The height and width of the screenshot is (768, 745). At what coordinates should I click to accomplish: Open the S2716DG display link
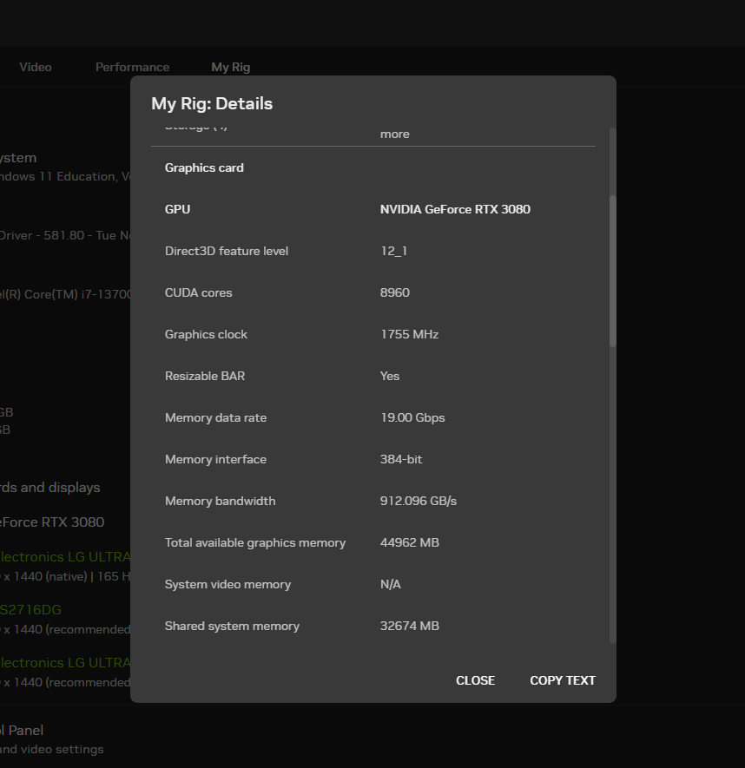coord(30,610)
